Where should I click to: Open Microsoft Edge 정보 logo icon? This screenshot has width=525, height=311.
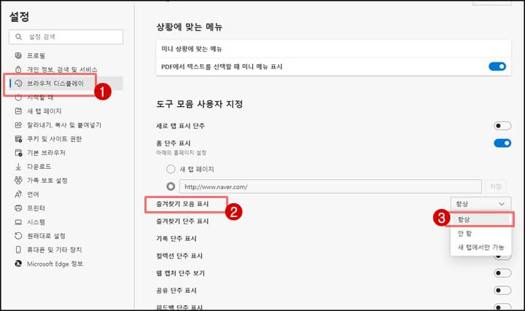pyautogui.click(x=18, y=264)
